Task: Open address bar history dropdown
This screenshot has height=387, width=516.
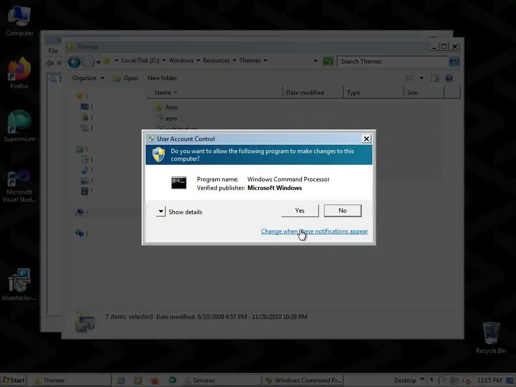Action: pos(315,61)
